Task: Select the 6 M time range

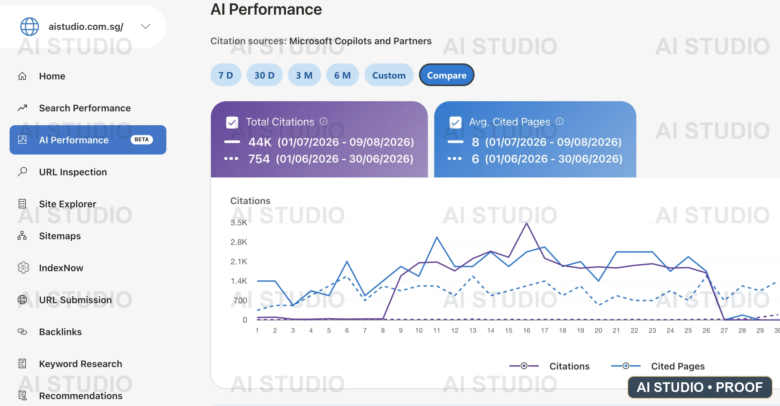Action: pos(343,75)
